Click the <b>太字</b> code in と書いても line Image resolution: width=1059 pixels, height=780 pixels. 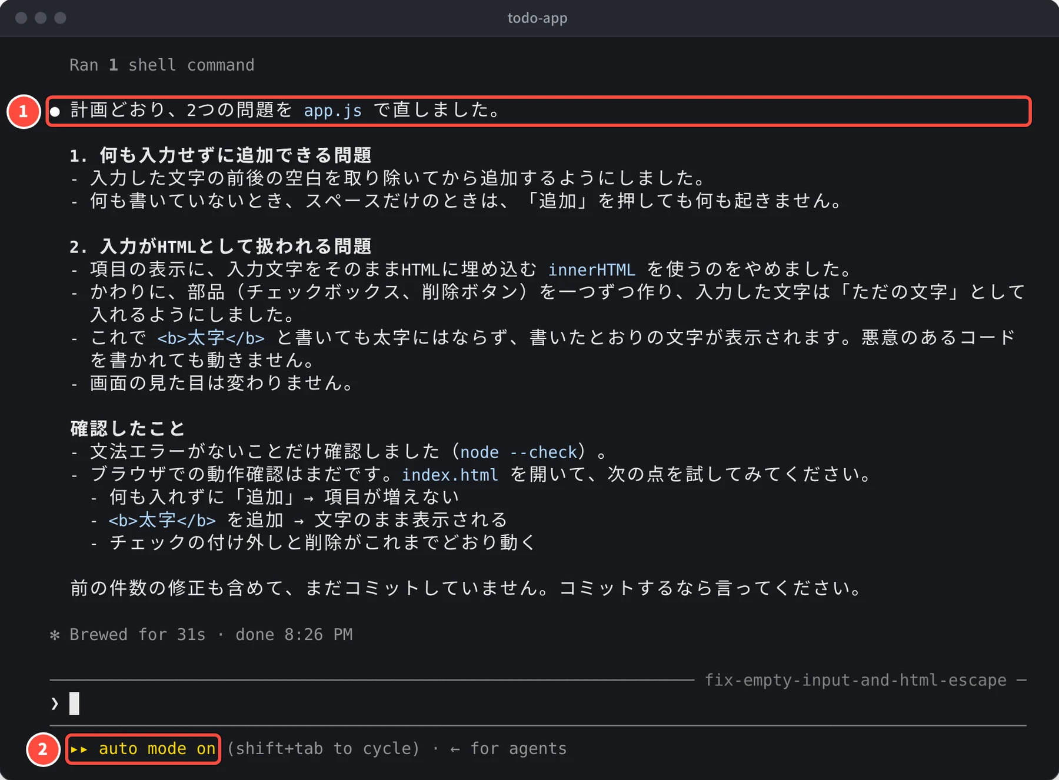(x=211, y=338)
